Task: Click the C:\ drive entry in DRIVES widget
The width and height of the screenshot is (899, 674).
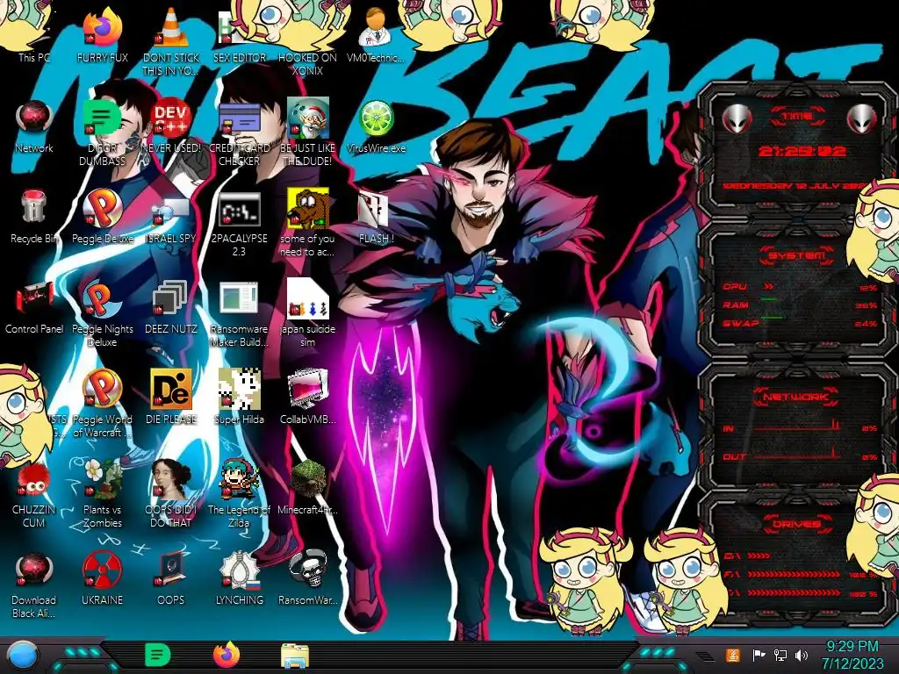Action: 746,556
